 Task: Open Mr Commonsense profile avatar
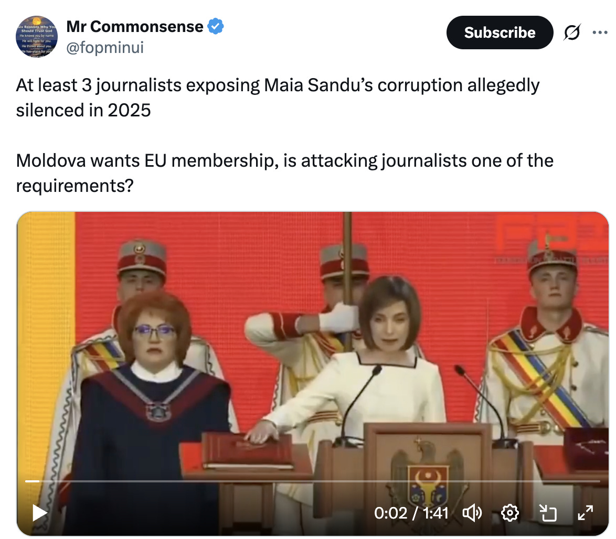pyautogui.click(x=37, y=37)
